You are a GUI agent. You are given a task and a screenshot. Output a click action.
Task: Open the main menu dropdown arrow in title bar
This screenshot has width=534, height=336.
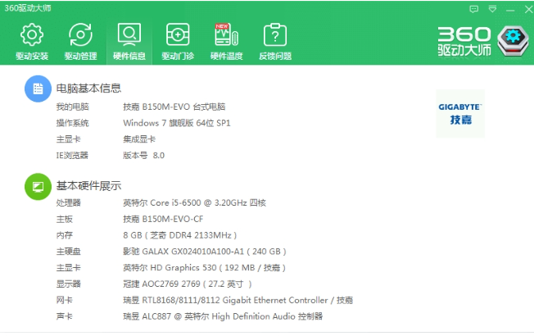492,9
